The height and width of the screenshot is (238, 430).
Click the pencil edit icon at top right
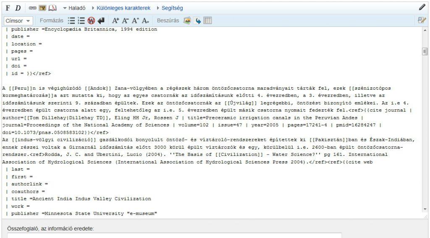pos(422,8)
